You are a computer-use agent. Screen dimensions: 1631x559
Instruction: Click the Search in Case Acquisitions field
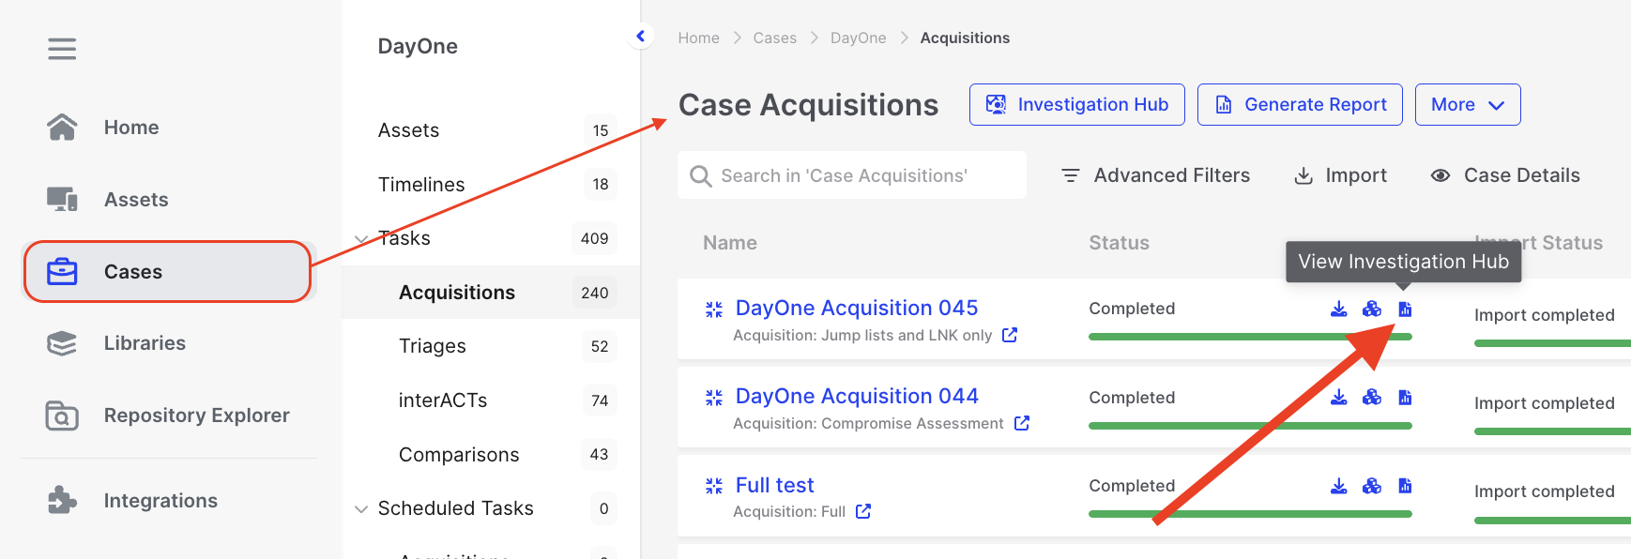click(852, 175)
